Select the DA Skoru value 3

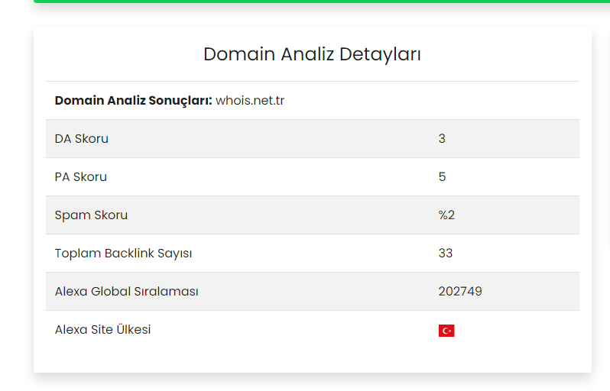click(x=442, y=139)
